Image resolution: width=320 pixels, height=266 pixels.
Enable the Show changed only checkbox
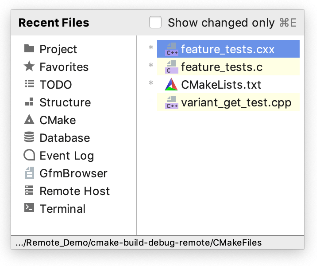[155, 22]
